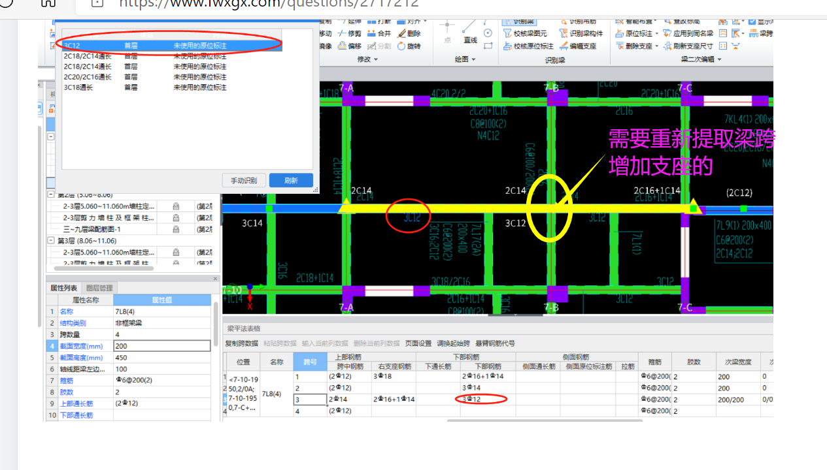Click the 上部通长筋 property value (2⌀12)
Image resolution: width=827 pixels, height=470 pixels.
[162, 403]
